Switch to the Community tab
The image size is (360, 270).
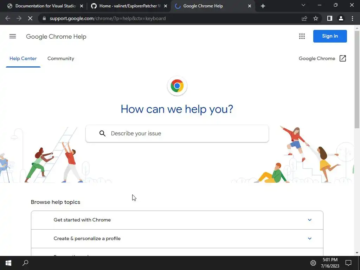61,59
